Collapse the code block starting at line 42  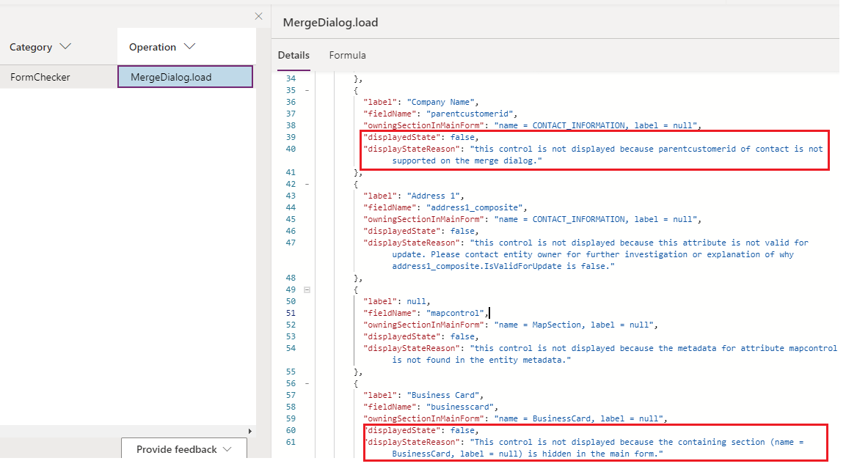click(305, 184)
